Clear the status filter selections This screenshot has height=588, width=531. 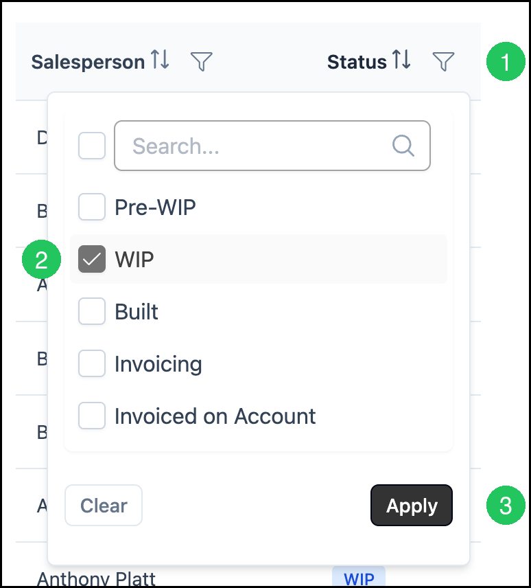click(x=104, y=506)
